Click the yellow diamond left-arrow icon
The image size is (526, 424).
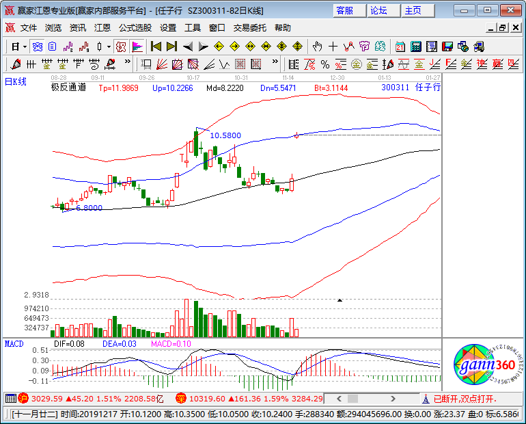point(219,47)
